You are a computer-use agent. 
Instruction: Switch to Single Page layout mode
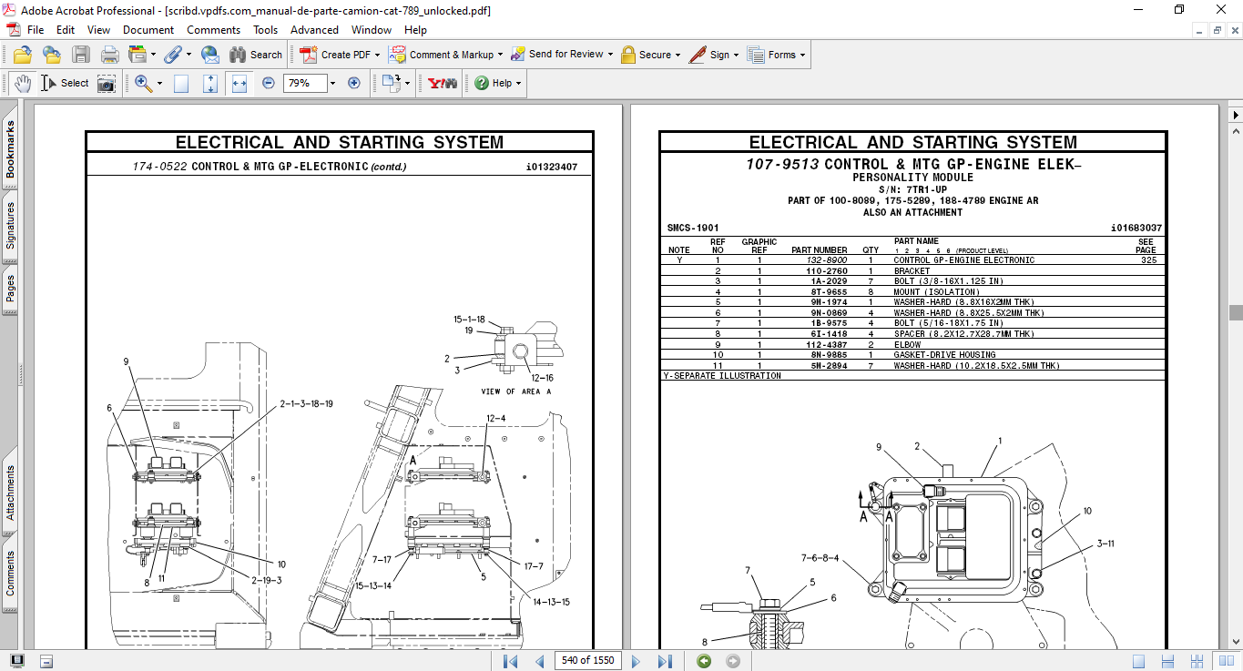1139,660
